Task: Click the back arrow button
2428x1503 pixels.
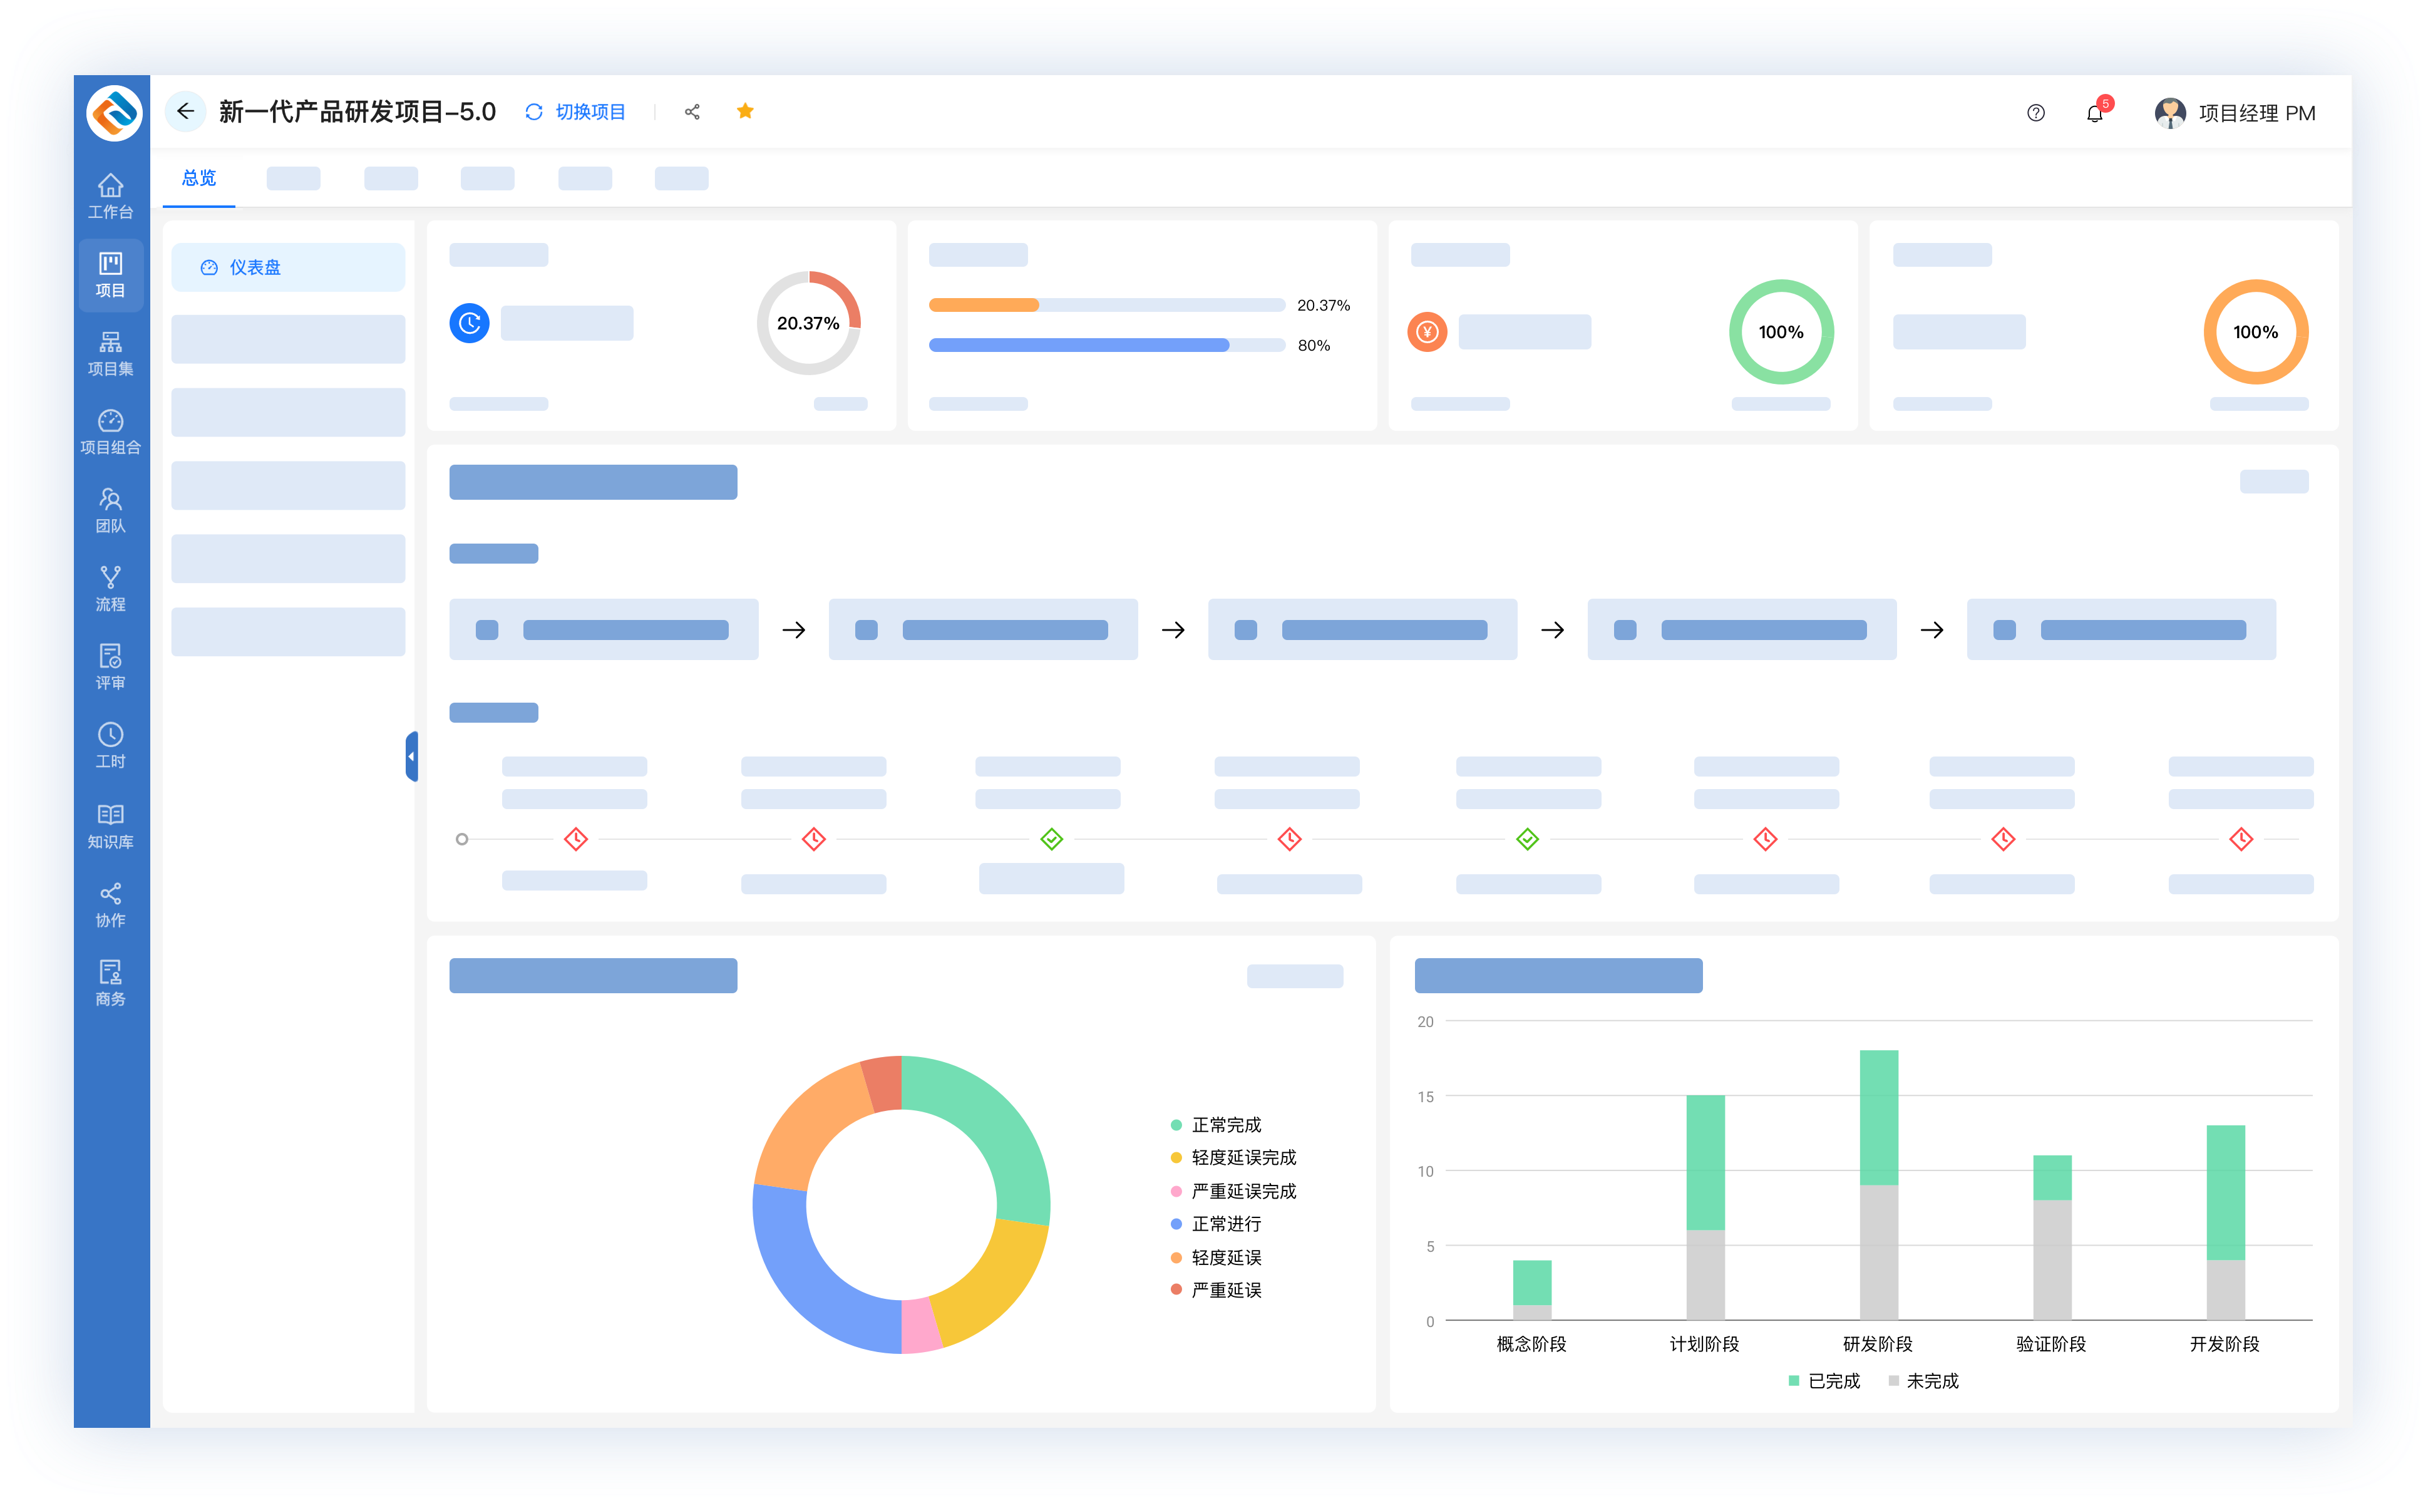Action: (186, 111)
